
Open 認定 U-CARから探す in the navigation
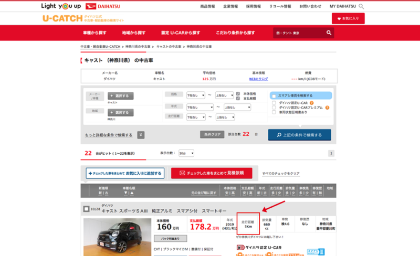pyautogui.click(x=181, y=33)
